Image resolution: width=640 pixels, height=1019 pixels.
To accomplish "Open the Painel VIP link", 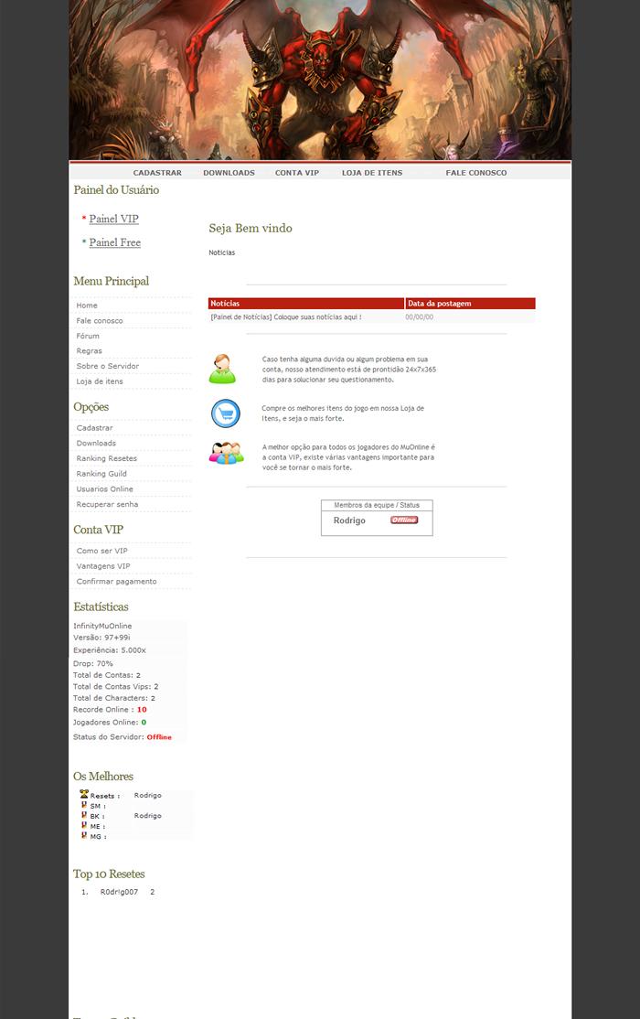I will pos(113,219).
